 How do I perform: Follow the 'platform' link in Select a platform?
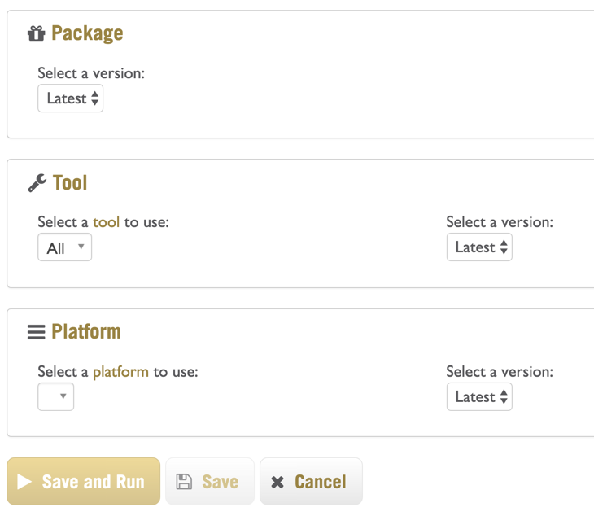pos(121,372)
